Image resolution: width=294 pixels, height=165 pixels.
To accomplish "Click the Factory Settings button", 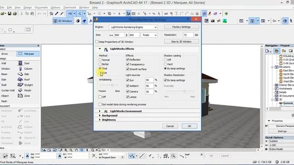I will (181, 27).
